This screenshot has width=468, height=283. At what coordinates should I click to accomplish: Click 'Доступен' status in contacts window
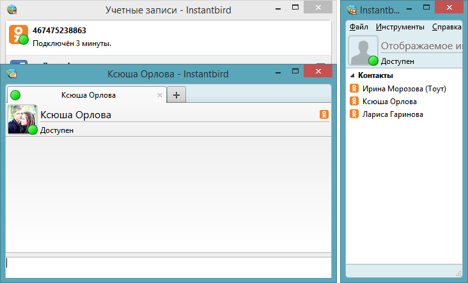point(398,61)
